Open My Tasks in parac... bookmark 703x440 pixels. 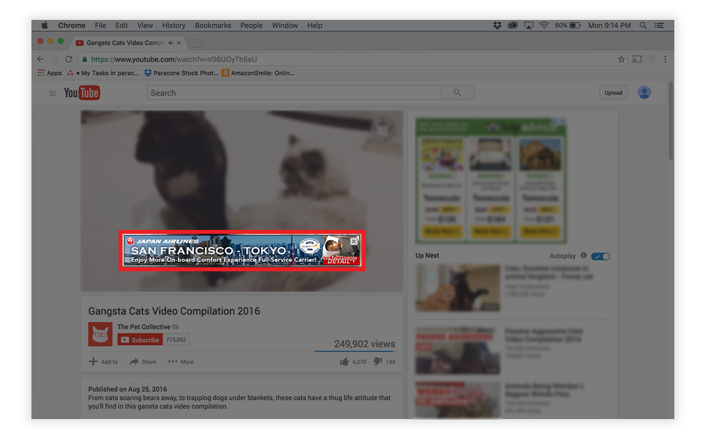tap(103, 73)
